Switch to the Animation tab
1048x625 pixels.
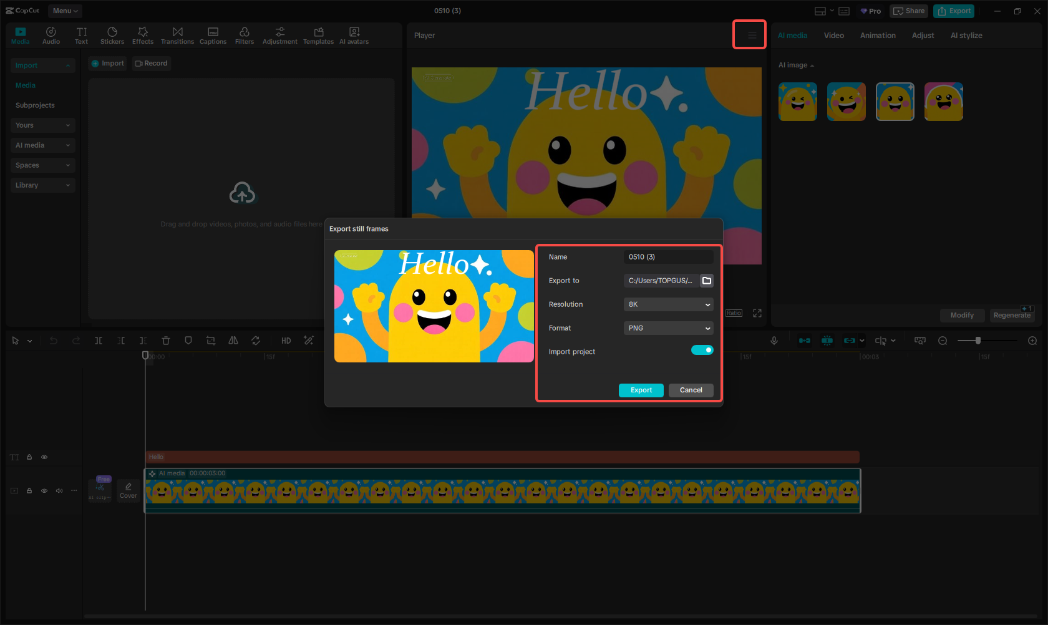(x=878, y=36)
